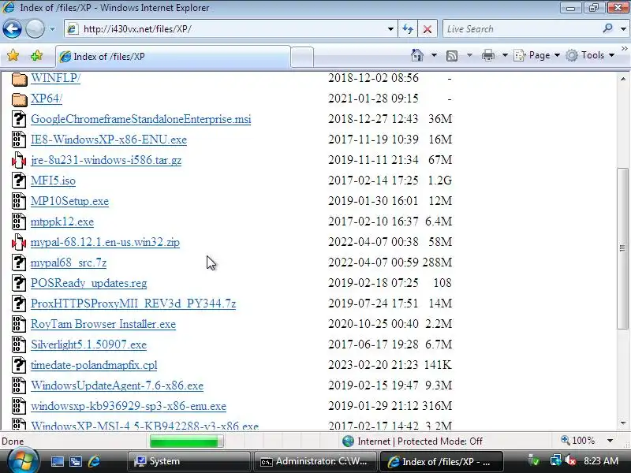Click the Windows Start orb
This screenshot has width=631, height=473.
22,461
